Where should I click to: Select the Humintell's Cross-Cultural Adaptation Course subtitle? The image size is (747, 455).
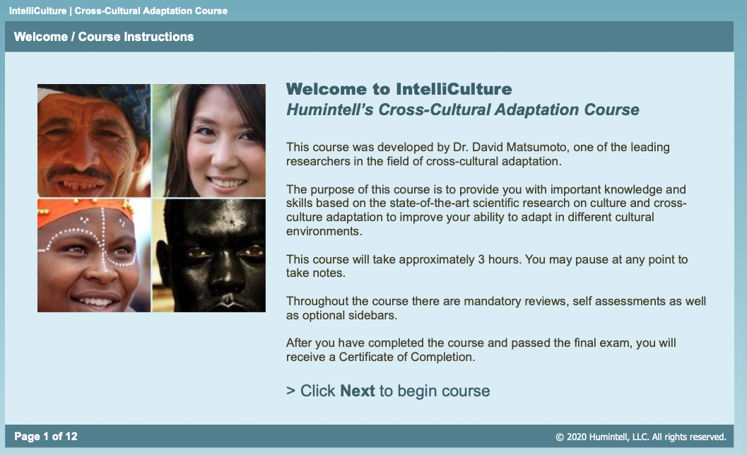tap(463, 110)
